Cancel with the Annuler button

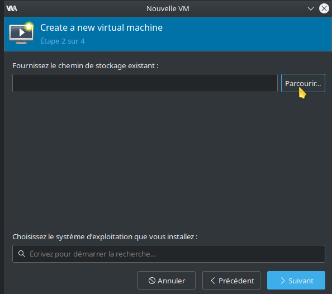pos(167,281)
